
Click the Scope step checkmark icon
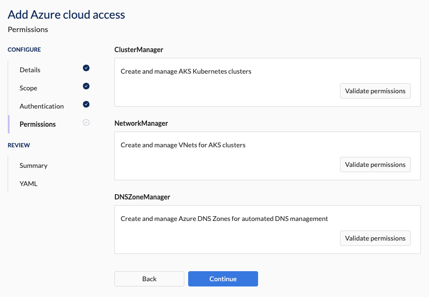86,87
